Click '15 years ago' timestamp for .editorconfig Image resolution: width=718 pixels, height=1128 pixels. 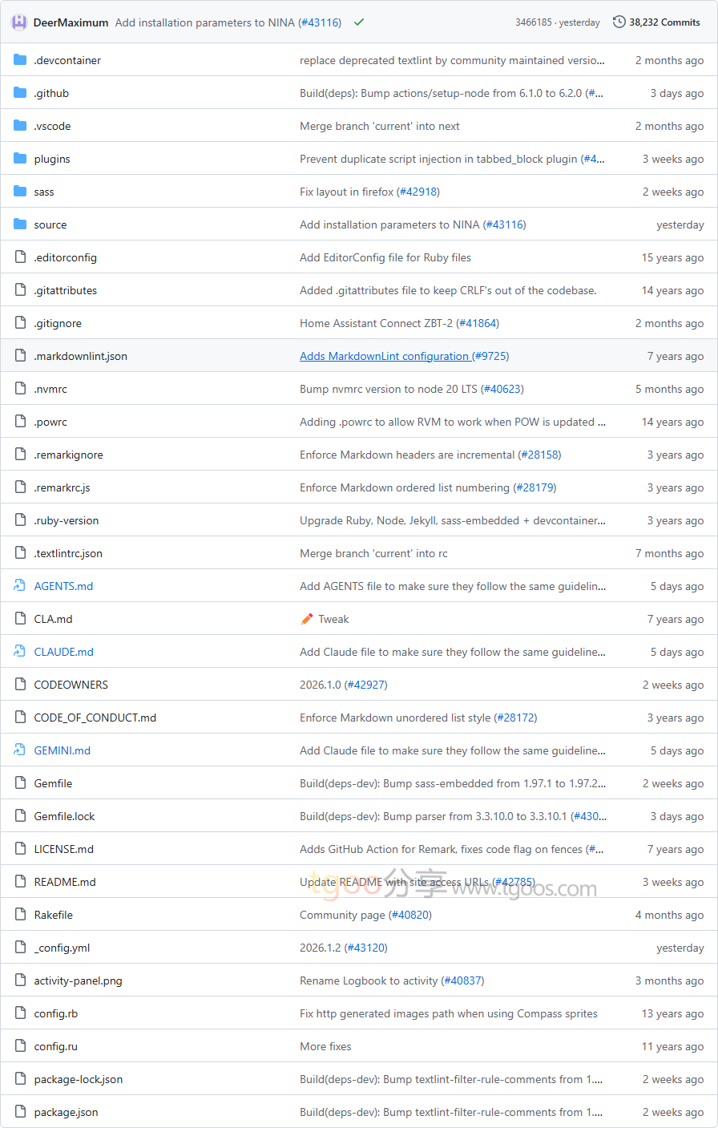coord(673,257)
